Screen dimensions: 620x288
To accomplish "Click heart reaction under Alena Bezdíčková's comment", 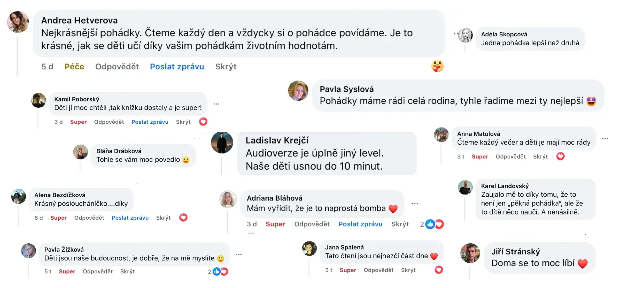I will coord(183,218).
